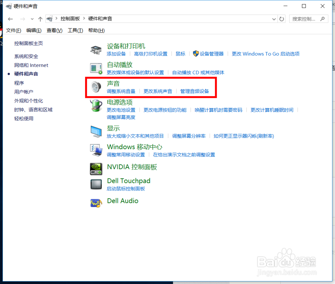Open 程序 in the sidebar
This screenshot has height=284, width=335.
click(x=19, y=83)
